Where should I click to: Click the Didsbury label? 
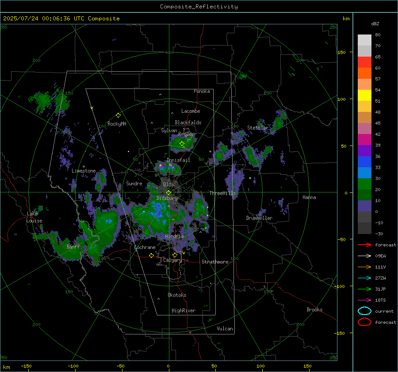coord(167,198)
